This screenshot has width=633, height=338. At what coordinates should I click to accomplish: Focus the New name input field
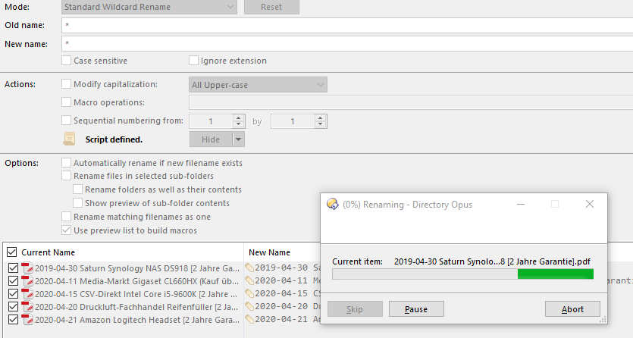coord(347,43)
